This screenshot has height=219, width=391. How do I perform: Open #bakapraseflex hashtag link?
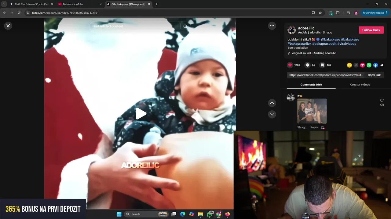tap(299, 44)
